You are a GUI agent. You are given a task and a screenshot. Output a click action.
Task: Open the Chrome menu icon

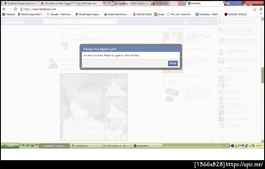coord(261,9)
